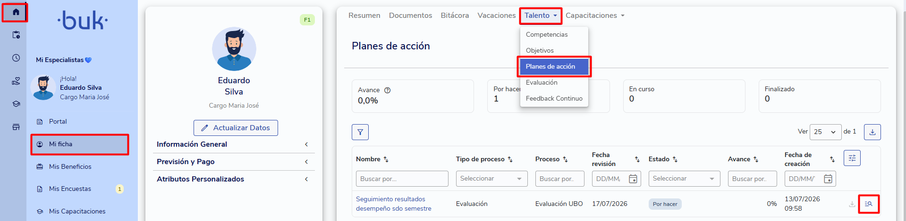Switch to the Vacaciones tab
The image size is (906, 221).
(497, 16)
